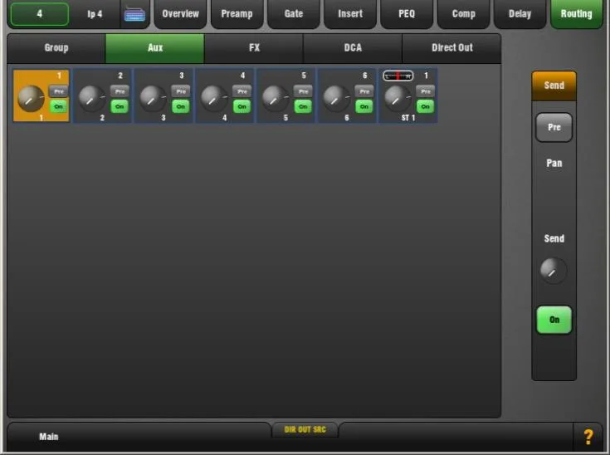Switch to Group routing tab
The width and height of the screenshot is (610, 455).
[x=56, y=48]
